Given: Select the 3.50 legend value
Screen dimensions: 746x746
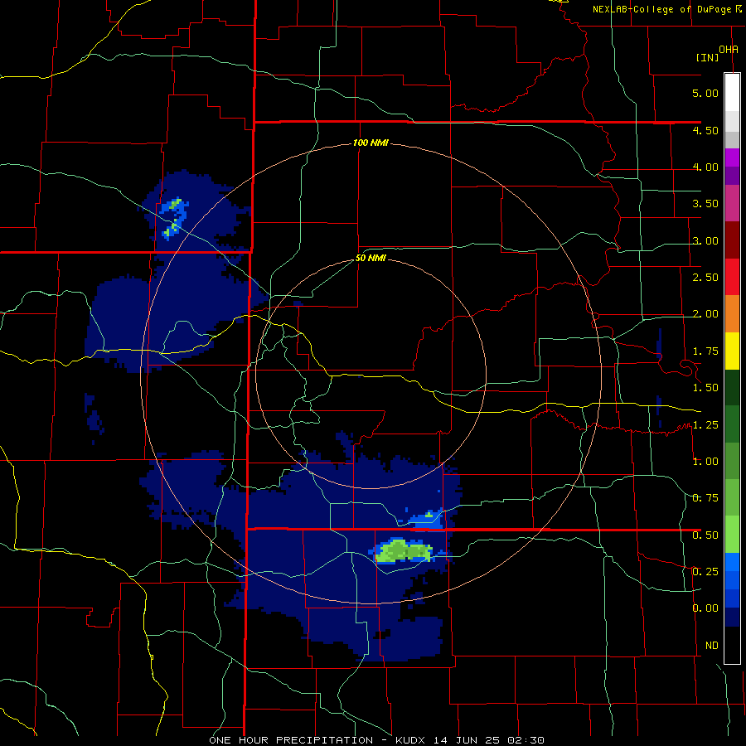Looking at the screenshot, I should [x=705, y=204].
